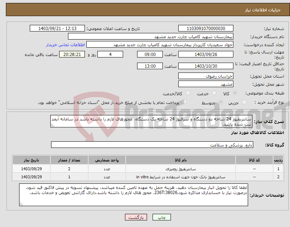Click the تاریخ نیاز column header

coord(32,160)
